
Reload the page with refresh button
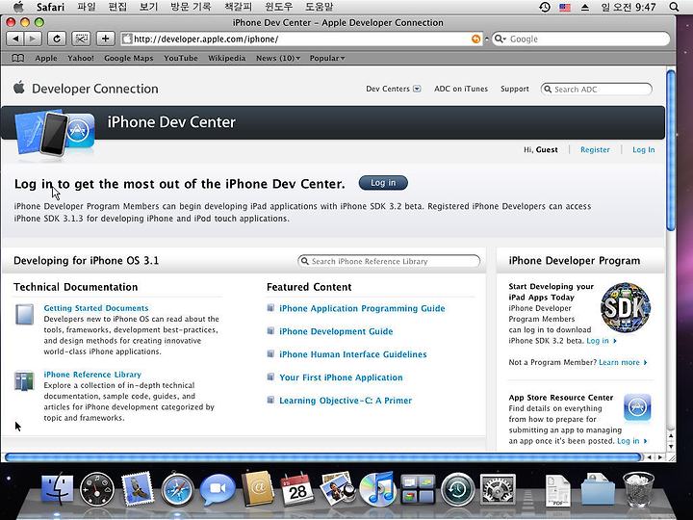pyautogui.click(x=57, y=39)
